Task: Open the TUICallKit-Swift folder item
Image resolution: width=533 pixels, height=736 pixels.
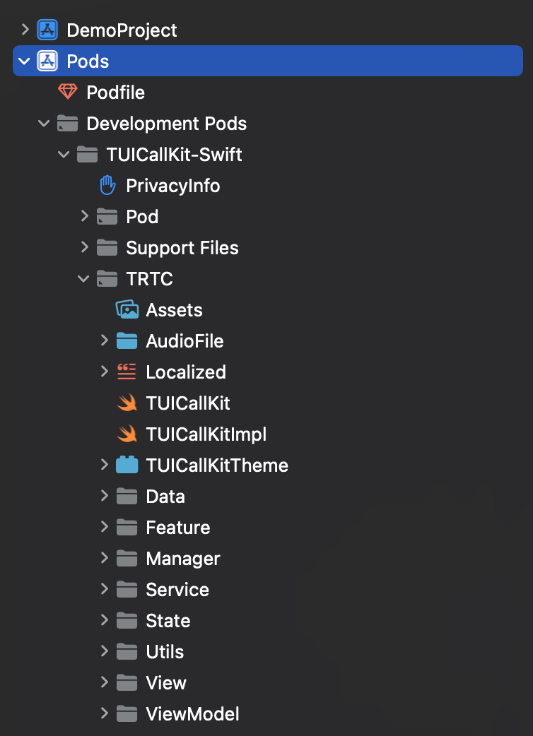Action: [x=173, y=155]
